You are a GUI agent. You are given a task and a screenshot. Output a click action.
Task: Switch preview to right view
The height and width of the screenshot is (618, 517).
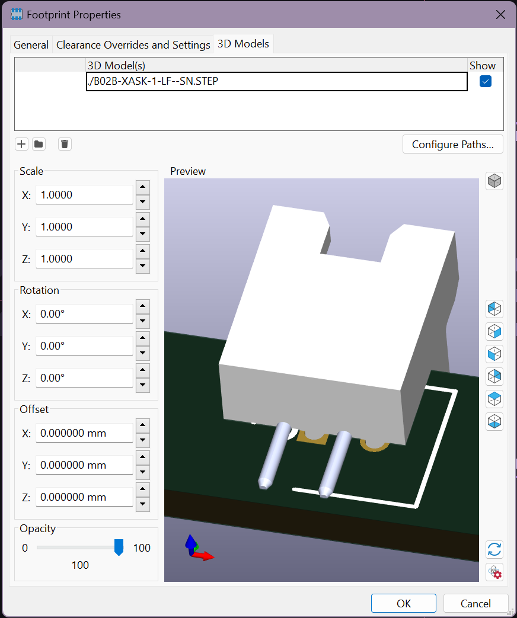[494, 331]
